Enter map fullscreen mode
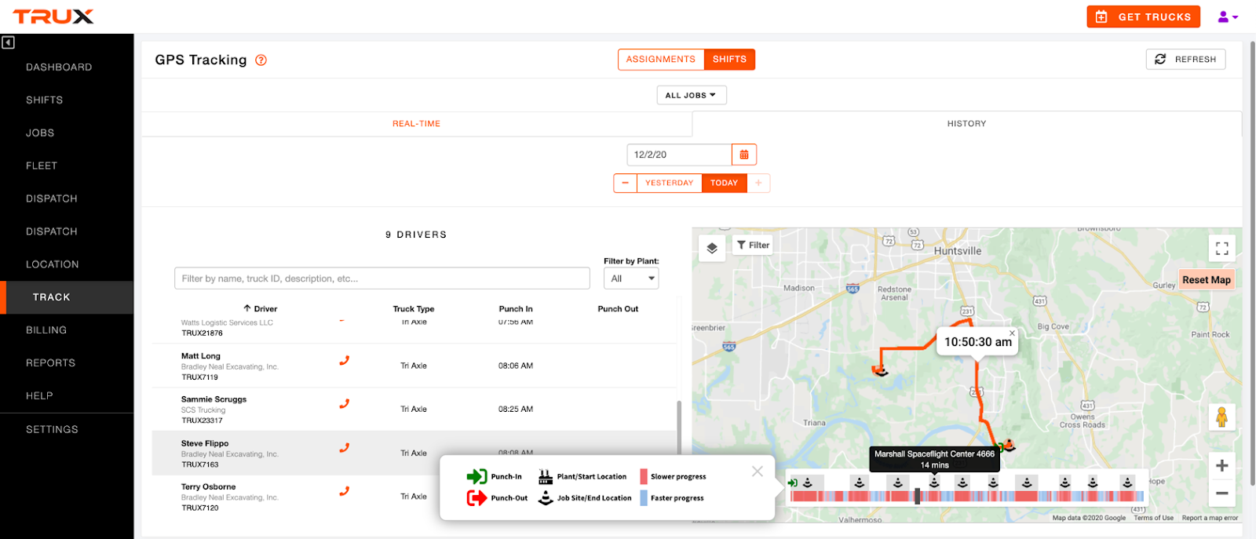The height and width of the screenshot is (539, 1256). point(1222,248)
